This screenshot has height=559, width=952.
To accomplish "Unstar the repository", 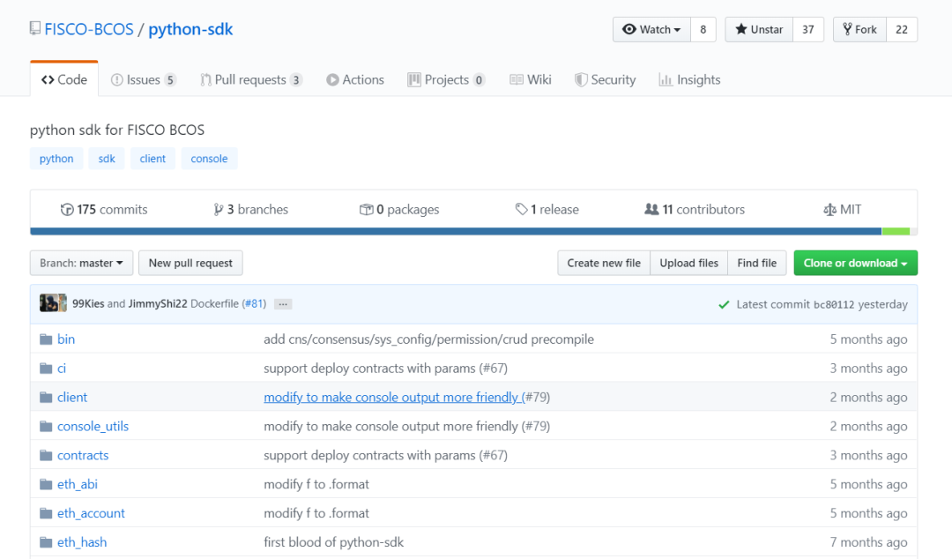I will [x=759, y=29].
